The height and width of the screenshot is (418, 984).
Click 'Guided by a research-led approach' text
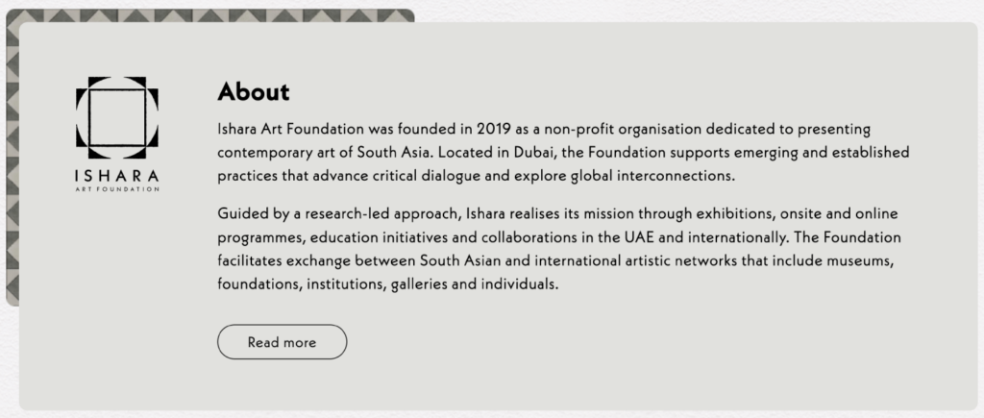339,214
